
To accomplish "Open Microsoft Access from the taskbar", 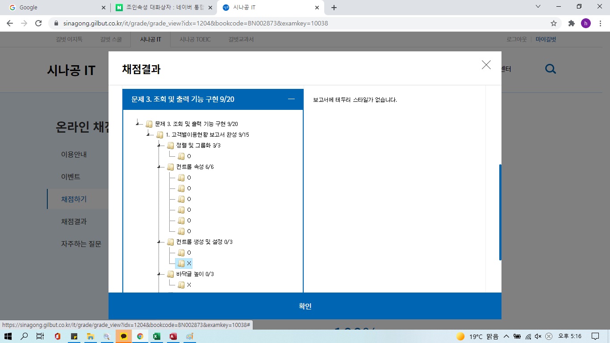I will 173,336.
